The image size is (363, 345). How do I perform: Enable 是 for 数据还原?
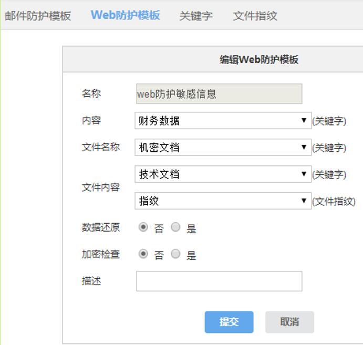[x=176, y=227]
